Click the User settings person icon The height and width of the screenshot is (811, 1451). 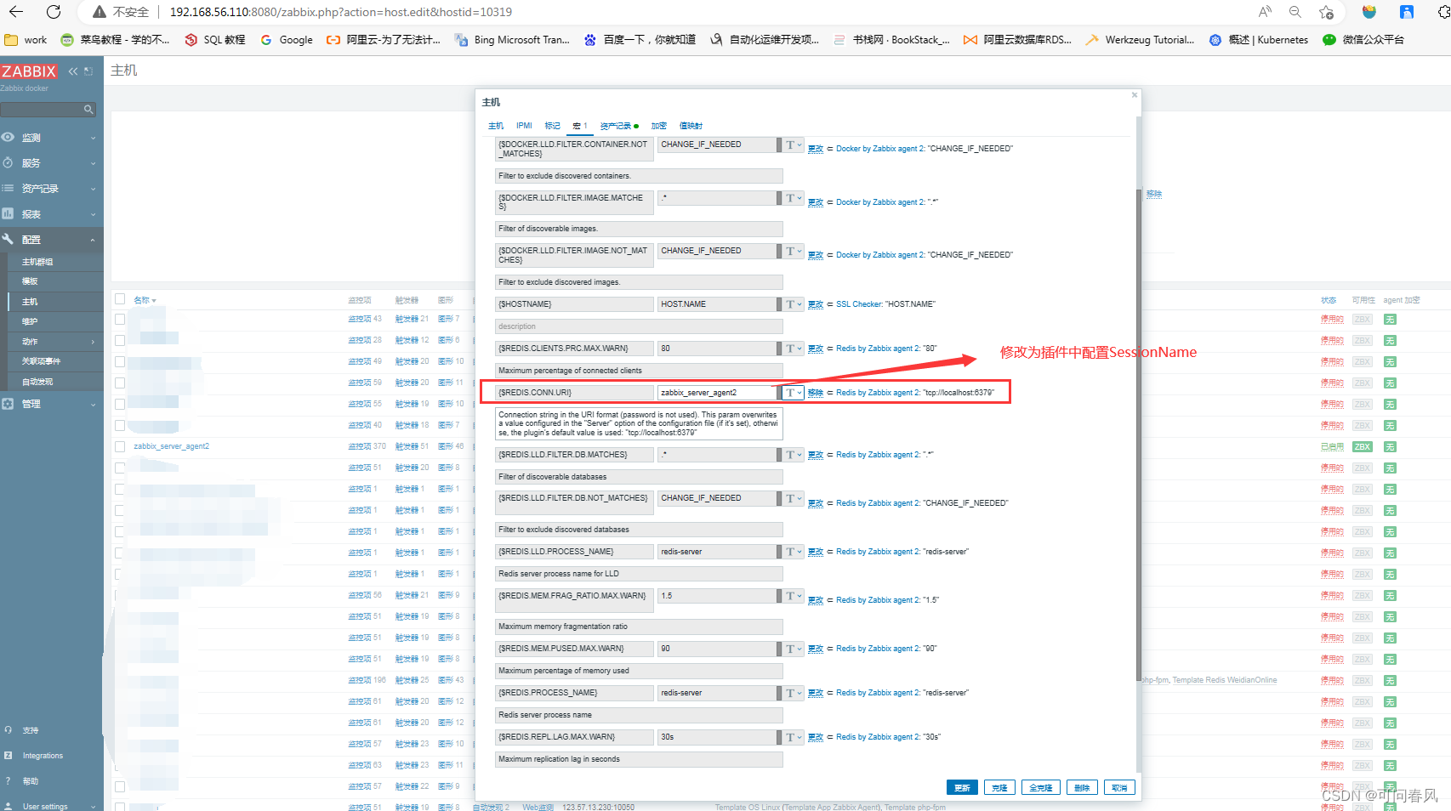coord(8,806)
